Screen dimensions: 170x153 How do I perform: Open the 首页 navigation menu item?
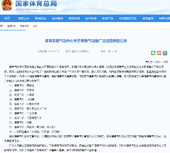7,18
